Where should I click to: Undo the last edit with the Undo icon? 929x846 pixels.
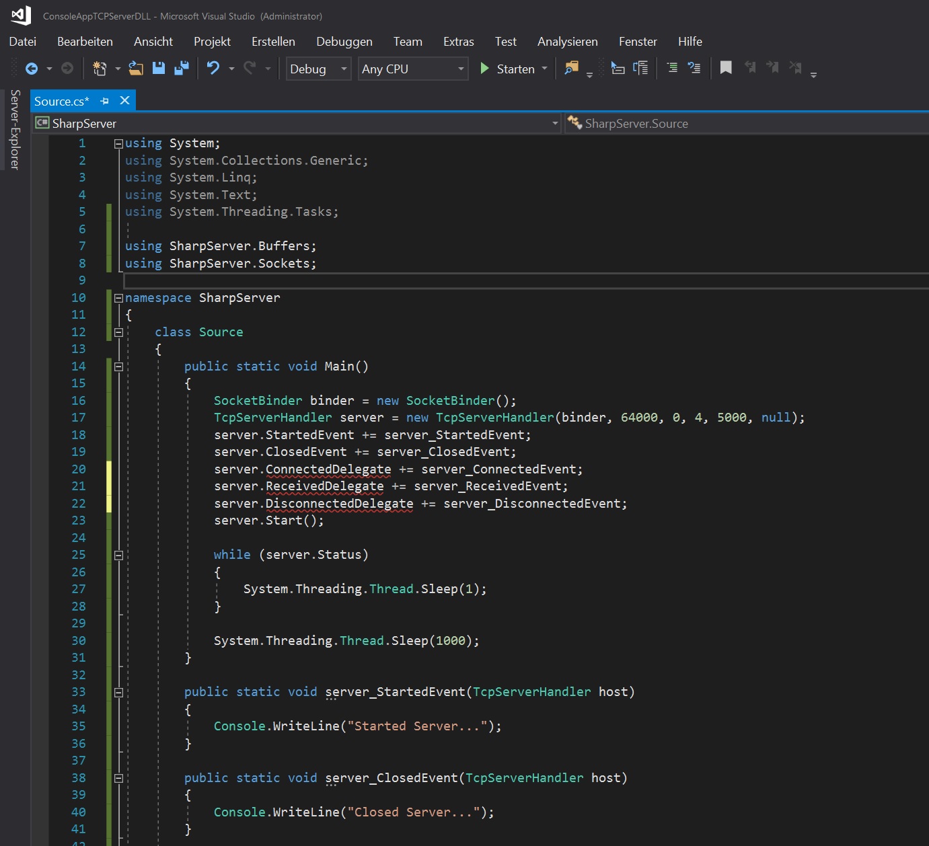click(x=213, y=69)
